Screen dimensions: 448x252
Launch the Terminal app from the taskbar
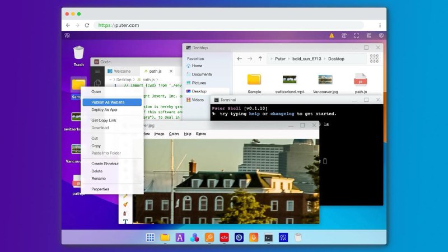point(268,237)
